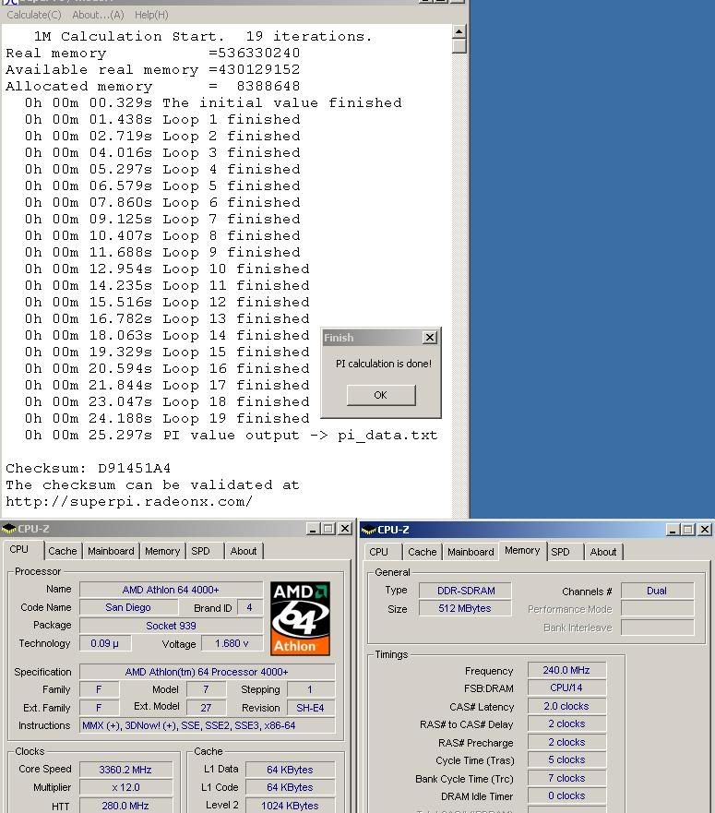Select Memory tab in right CPU-Z window

click(522, 551)
